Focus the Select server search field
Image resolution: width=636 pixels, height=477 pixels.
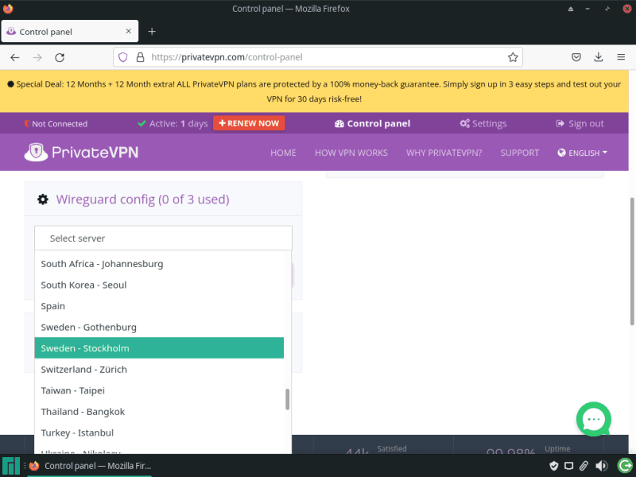tap(163, 238)
